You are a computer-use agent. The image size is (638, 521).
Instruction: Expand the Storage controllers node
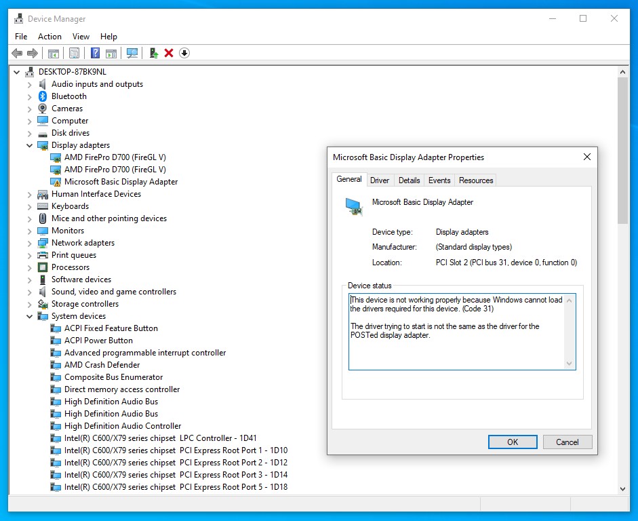click(29, 304)
